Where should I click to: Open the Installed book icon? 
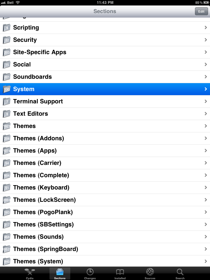(x=120, y=272)
